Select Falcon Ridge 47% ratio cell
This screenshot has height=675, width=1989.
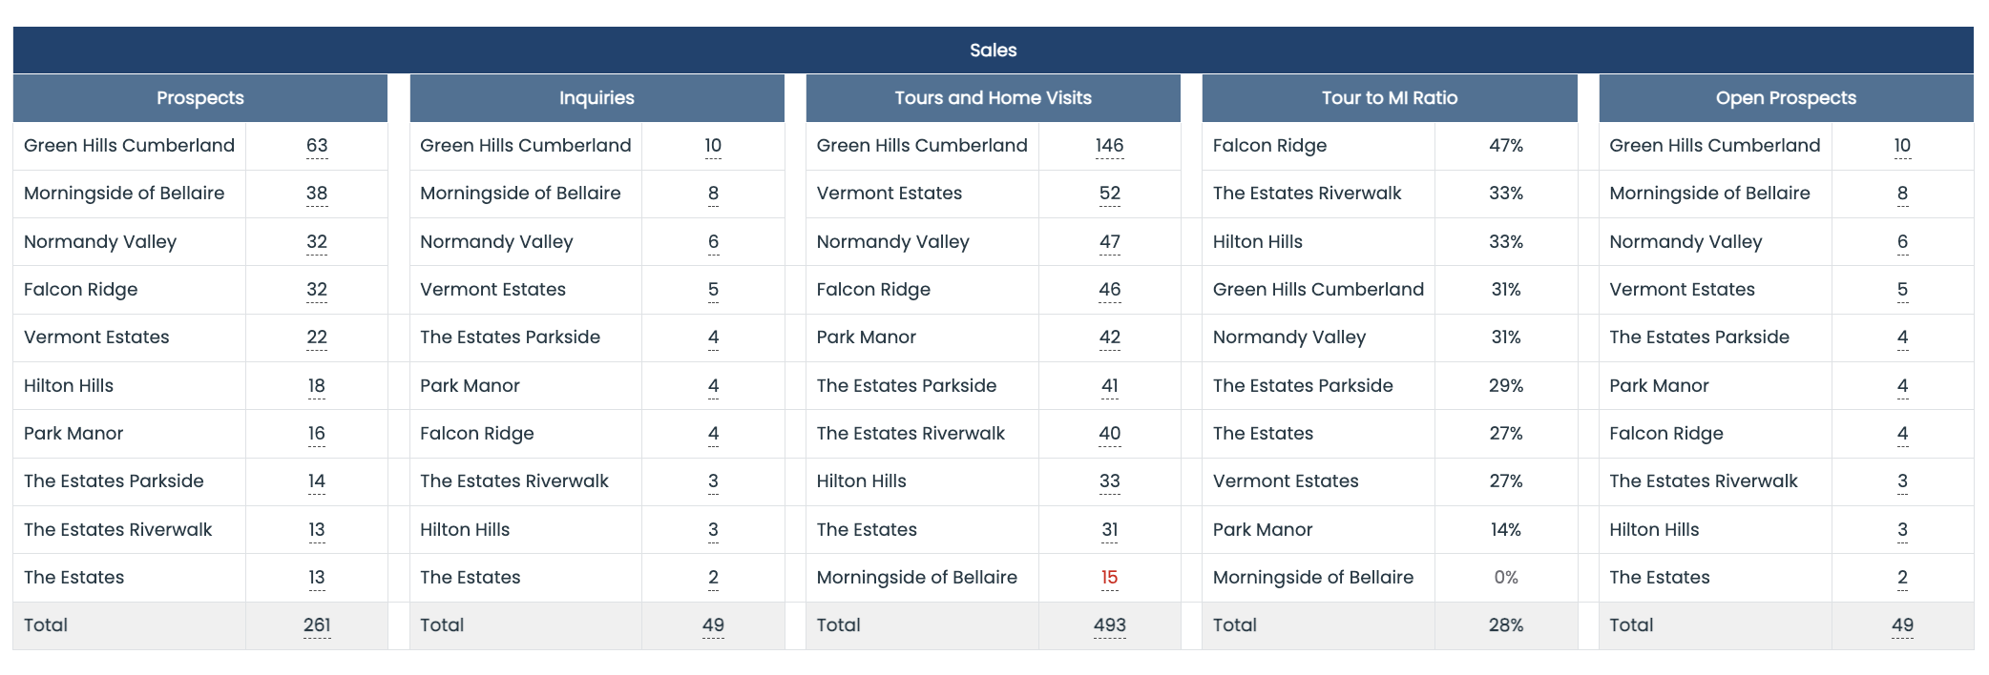pyautogui.click(x=1506, y=146)
